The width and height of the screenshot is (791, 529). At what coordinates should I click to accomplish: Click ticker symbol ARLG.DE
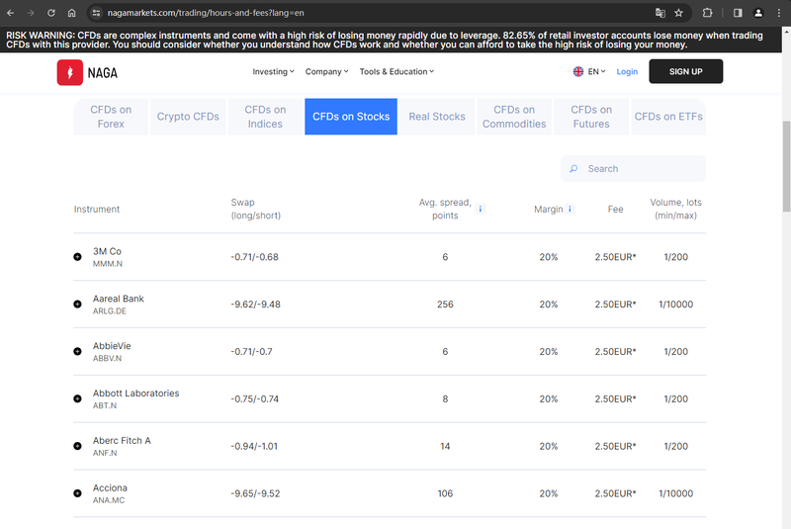coord(110,311)
